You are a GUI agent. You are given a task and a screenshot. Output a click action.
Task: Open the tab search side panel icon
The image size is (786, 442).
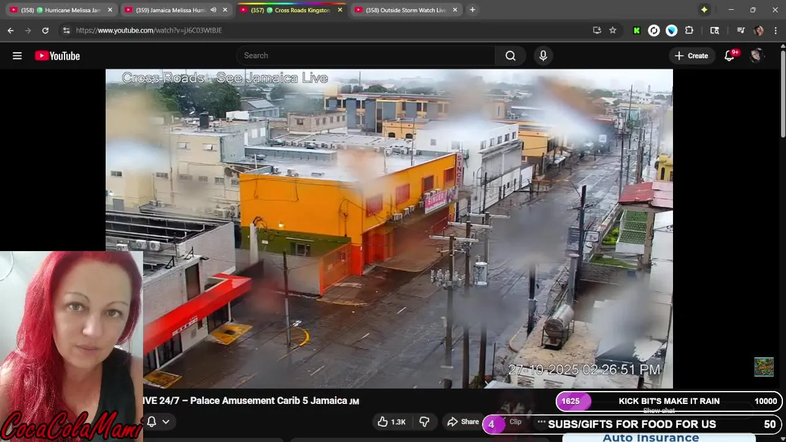(715, 30)
